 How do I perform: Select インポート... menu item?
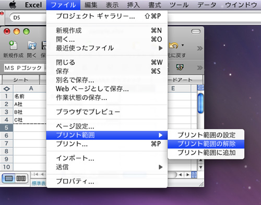point(107,158)
